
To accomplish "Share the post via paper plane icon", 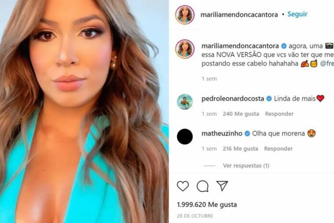I will (x=222, y=186).
